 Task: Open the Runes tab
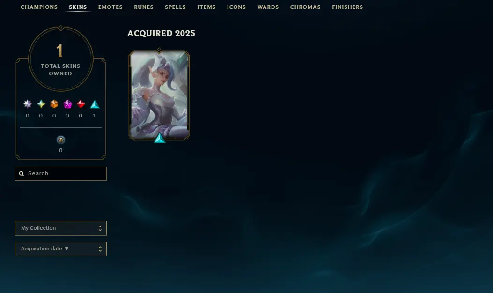pos(144,7)
